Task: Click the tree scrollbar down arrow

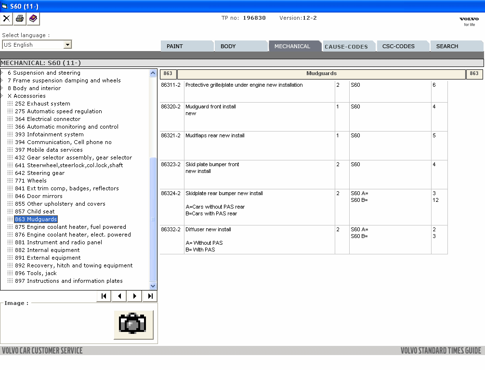Action: click(x=153, y=286)
